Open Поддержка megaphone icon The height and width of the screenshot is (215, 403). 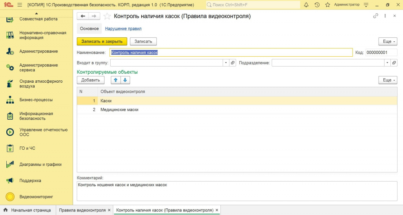tap(10, 180)
